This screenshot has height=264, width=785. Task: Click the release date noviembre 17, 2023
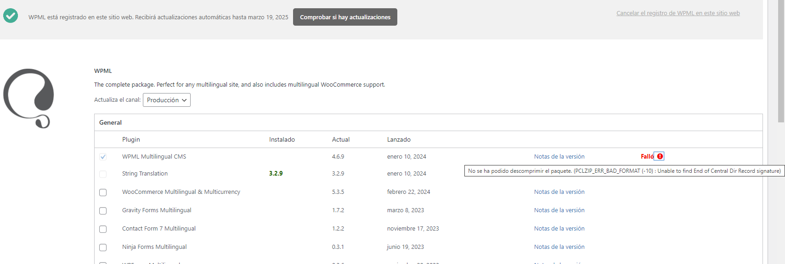coord(413,228)
